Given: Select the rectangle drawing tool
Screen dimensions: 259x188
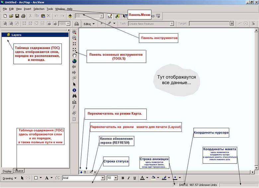Looking at the screenshot, I should pyautogui.click(x=36, y=178).
